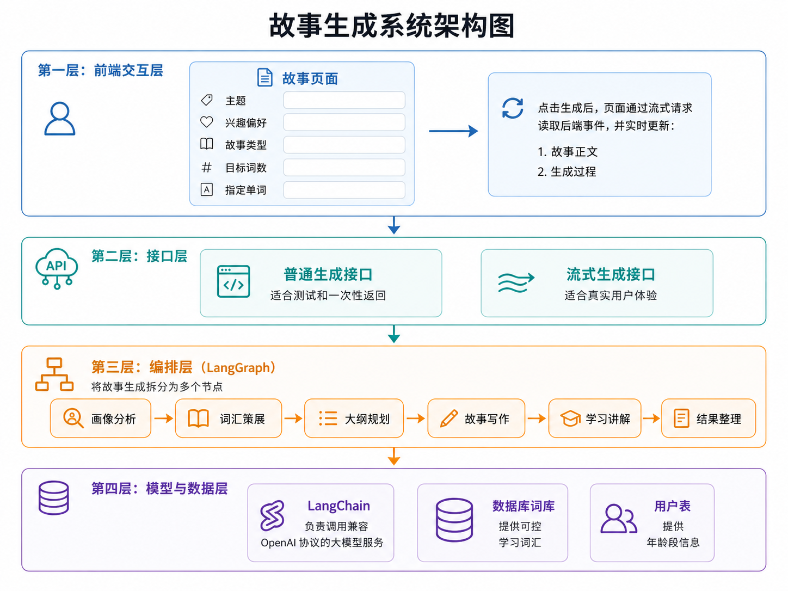Click the 第二层：接口层 heading
The height and width of the screenshot is (591, 788).
point(139,256)
